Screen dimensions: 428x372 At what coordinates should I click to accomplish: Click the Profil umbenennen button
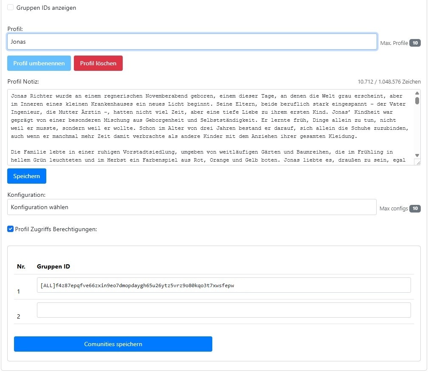pyautogui.click(x=39, y=63)
